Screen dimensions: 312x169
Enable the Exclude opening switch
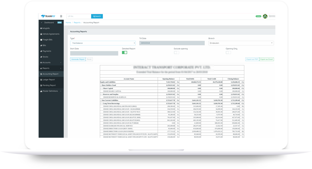click(x=176, y=52)
